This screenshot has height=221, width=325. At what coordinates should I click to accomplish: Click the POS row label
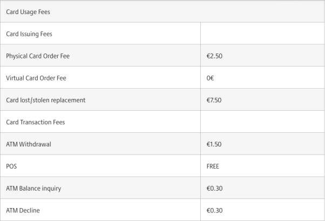11,166
